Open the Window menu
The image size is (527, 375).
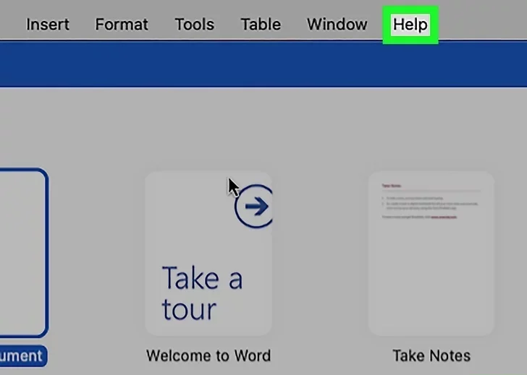[x=337, y=25]
